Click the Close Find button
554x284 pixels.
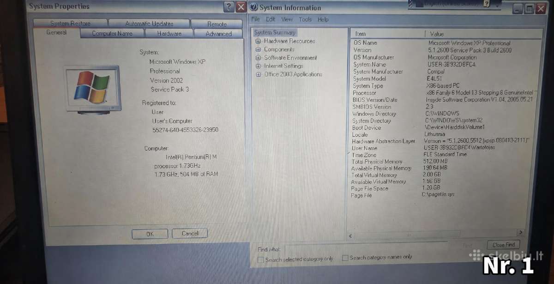(503, 245)
